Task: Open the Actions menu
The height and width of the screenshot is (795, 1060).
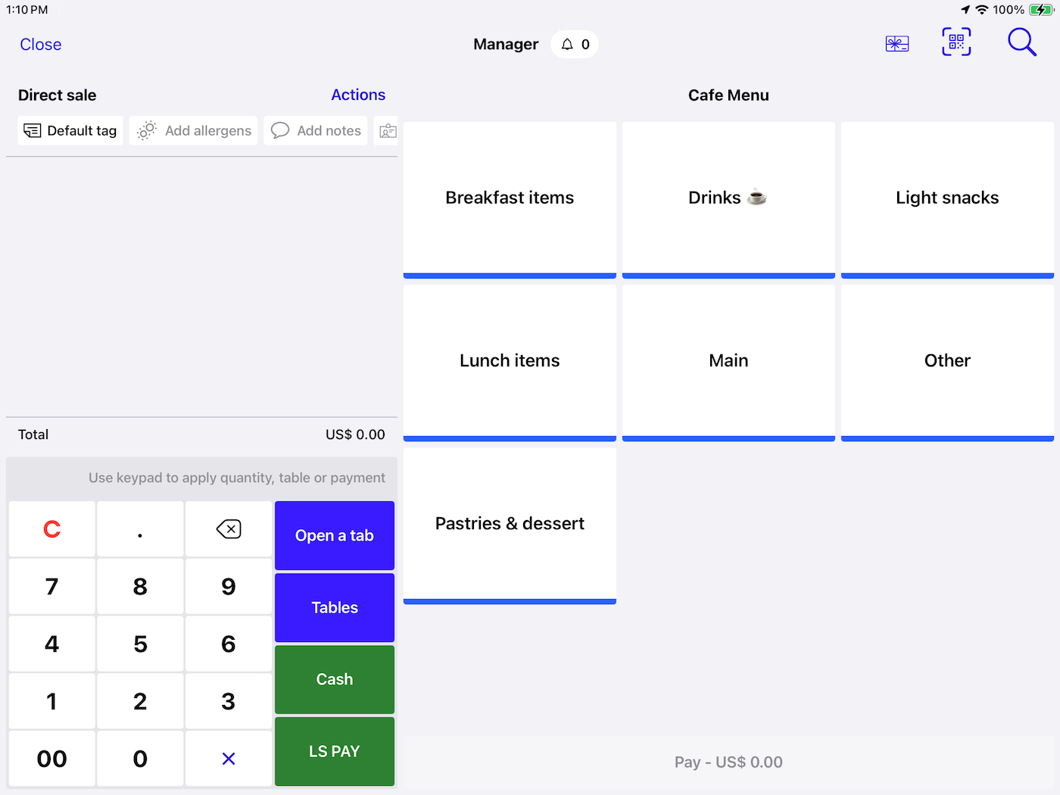Action: point(357,95)
